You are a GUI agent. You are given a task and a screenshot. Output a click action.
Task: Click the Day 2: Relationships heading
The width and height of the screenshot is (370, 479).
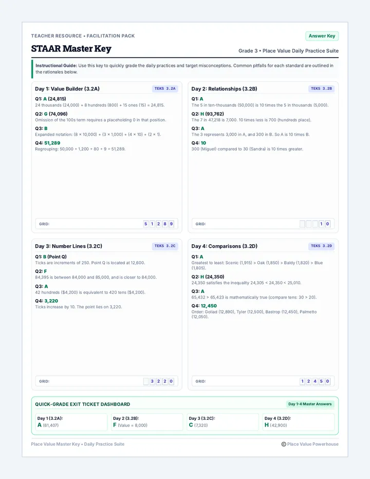pos(224,89)
